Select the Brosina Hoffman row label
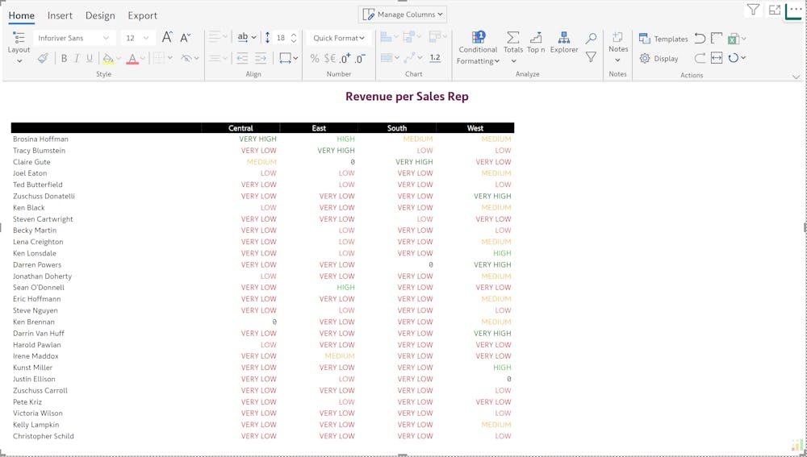This screenshot has height=457, width=807. point(40,139)
